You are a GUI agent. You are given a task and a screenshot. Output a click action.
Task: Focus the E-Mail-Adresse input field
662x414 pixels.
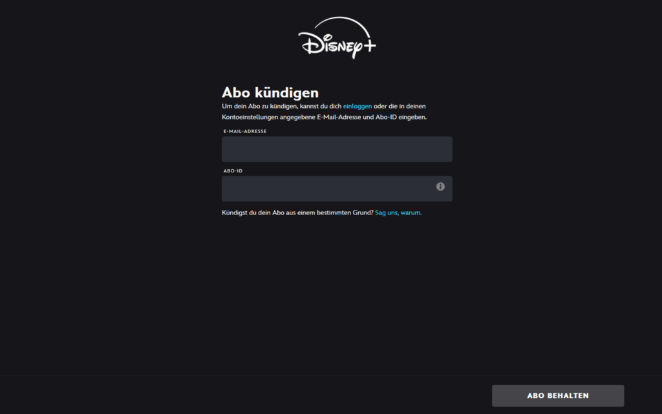pyautogui.click(x=337, y=149)
